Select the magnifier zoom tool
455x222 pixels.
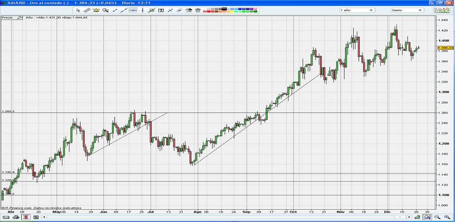[x=105, y=11]
